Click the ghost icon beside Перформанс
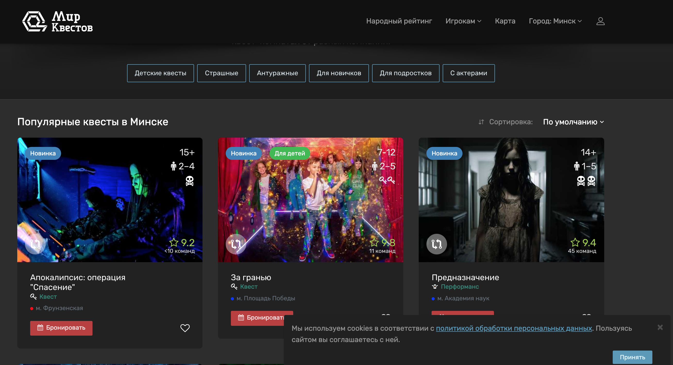 (x=435, y=287)
